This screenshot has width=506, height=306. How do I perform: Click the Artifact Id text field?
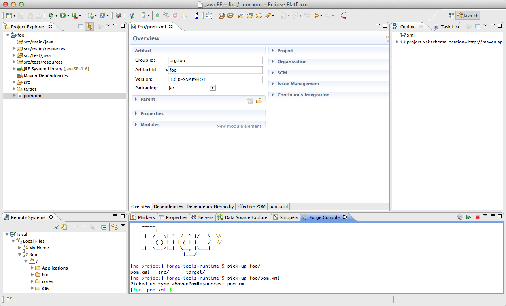(x=215, y=70)
